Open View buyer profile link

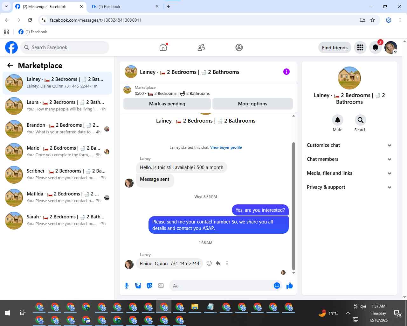point(226,147)
